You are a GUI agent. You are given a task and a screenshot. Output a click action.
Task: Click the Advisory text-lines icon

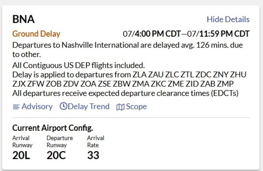16,107
